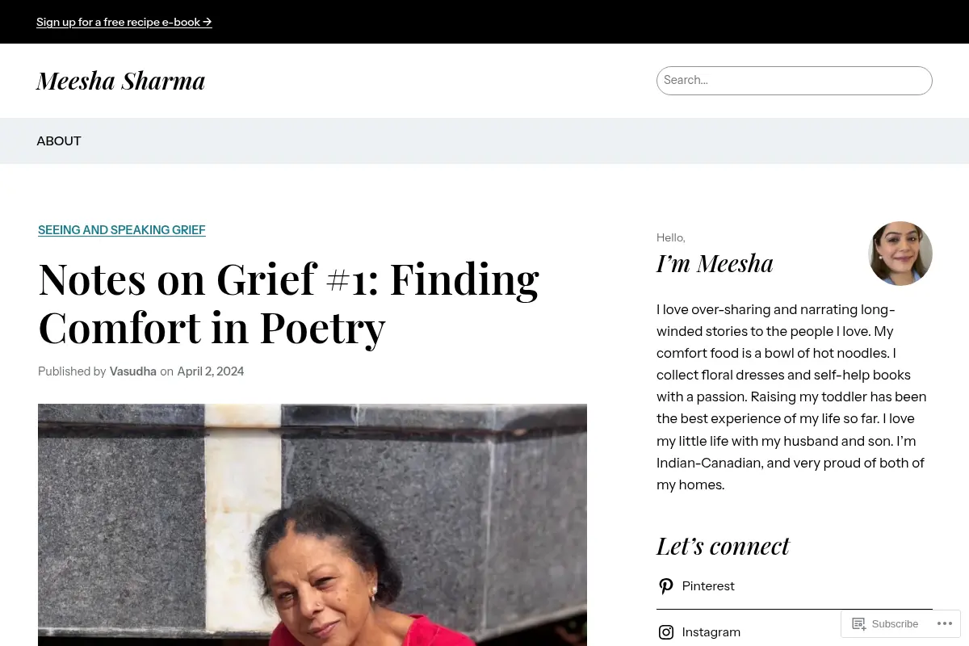View posts by author Vasudha
This screenshot has width=969, height=646.
coord(133,371)
